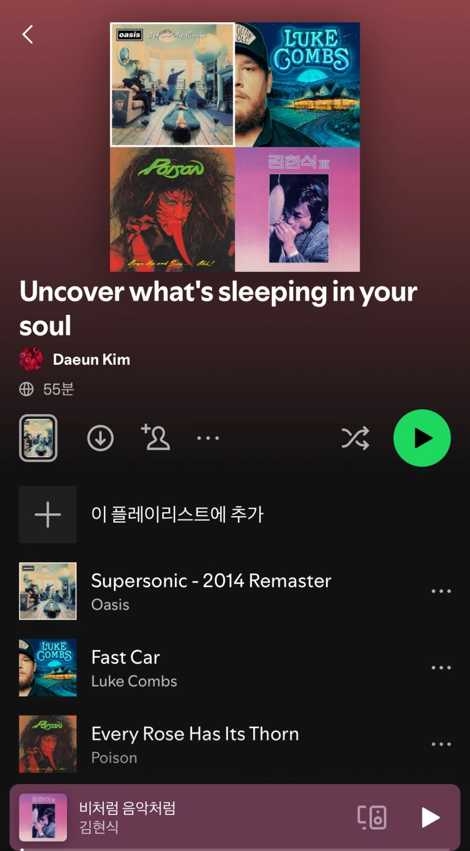
Task: Open playlist options with the three-dot icon
Action: (208, 438)
